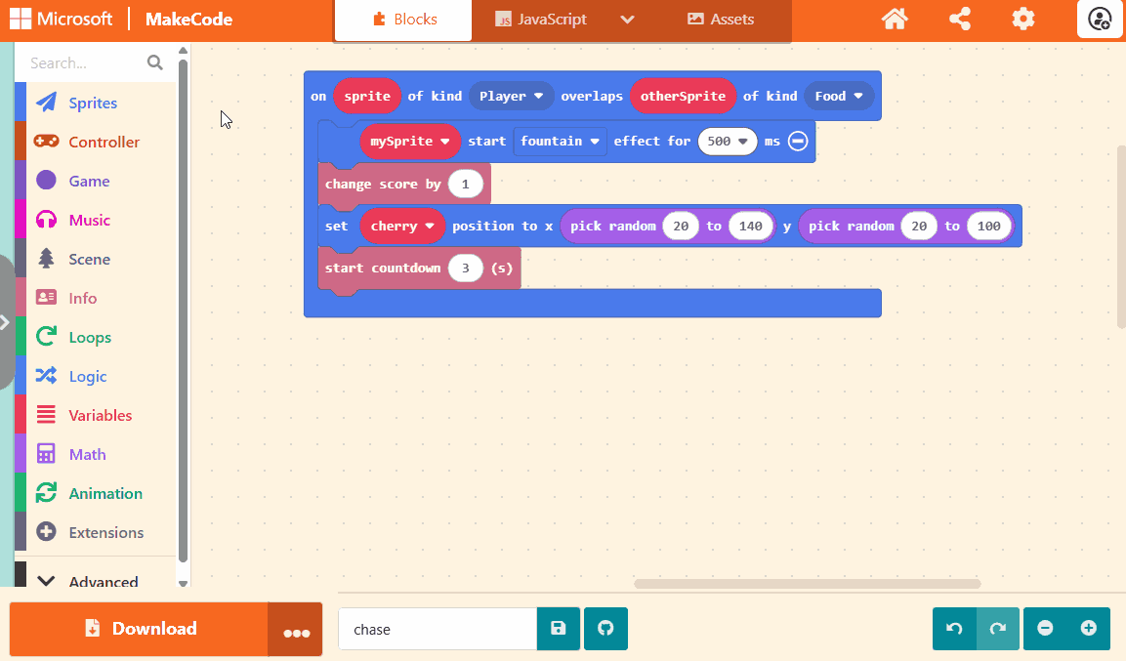Open the Sprites category

point(94,103)
